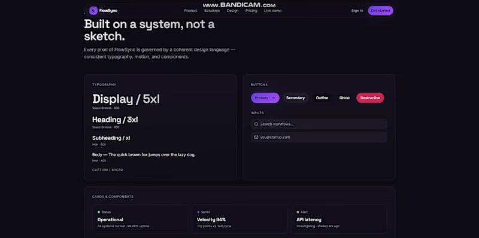479x238 pixels.
Task: Go to the Design nav item
Action: pyautogui.click(x=232, y=11)
